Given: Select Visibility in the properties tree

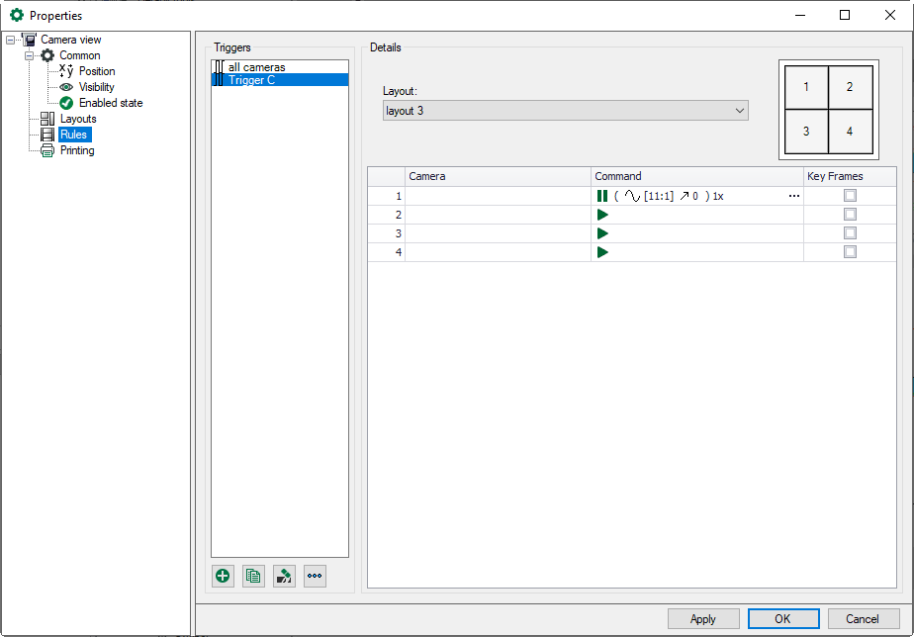Looking at the screenshot, I should pos(96,87).
